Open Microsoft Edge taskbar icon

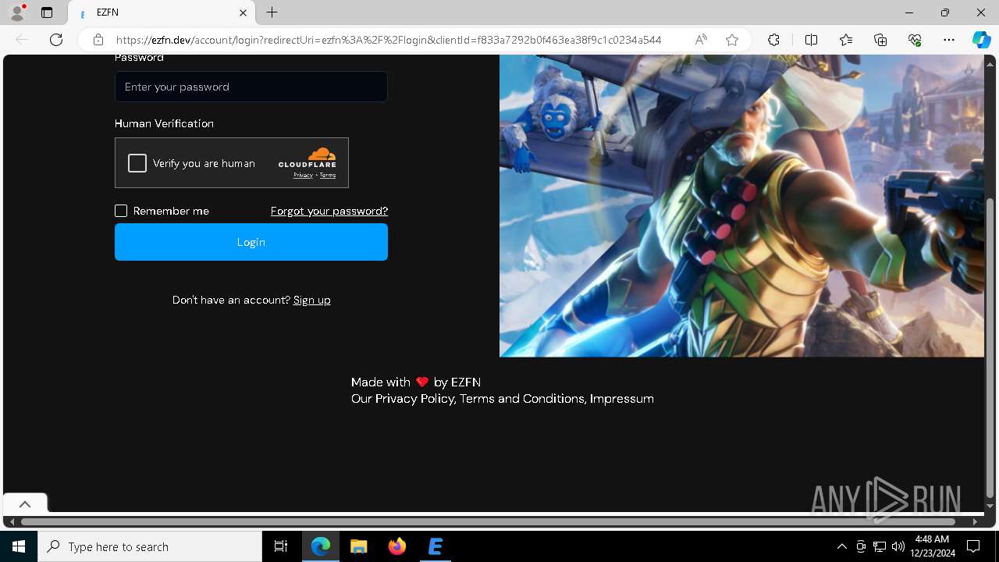click(x=321, y=546)
